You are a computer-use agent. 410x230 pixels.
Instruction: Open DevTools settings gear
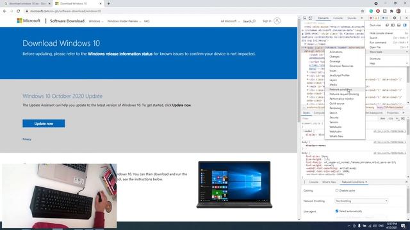pos(395,18)
